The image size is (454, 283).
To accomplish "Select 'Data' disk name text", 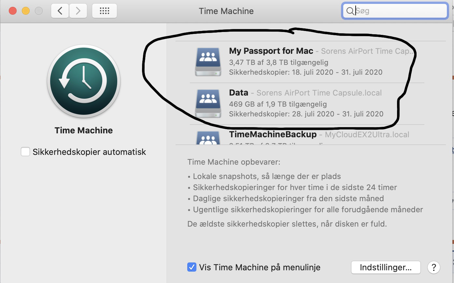I will (239, 93).
